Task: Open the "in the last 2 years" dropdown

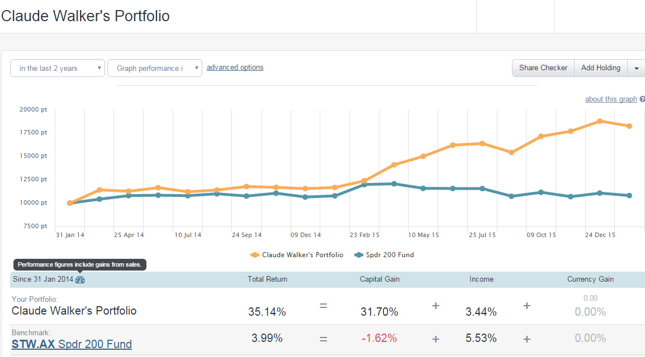Action: click(x=58, y=68)
